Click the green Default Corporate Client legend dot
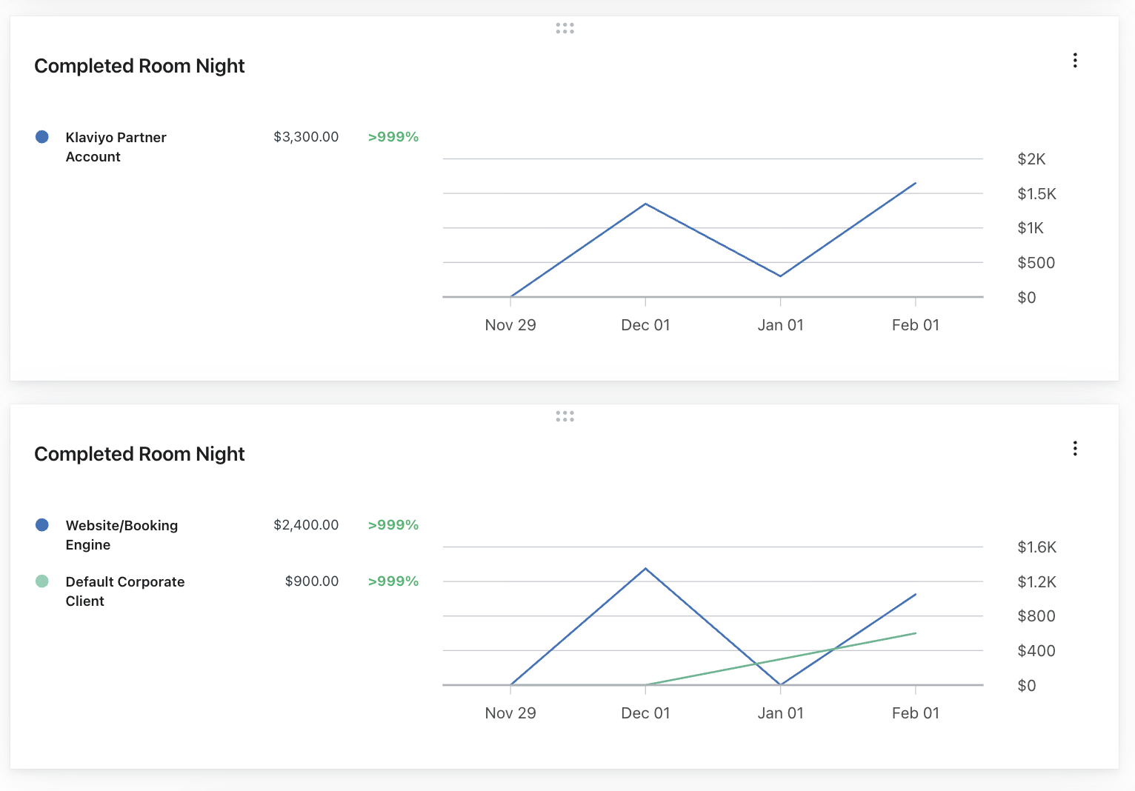The width and height of the screenshot is (1135, 791). (42, 581)
